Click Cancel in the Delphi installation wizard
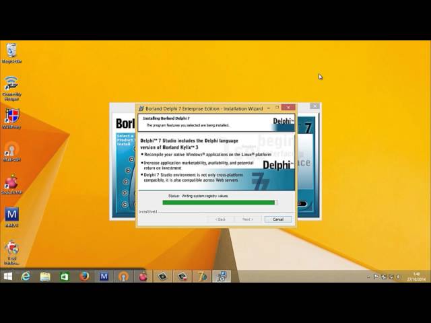Image resolution: width=431 pixels, height=323 pixels. coord(278,219)
